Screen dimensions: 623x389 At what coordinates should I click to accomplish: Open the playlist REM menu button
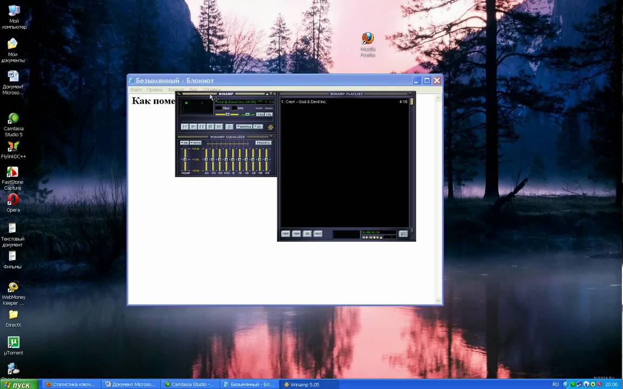coord(296,233)
